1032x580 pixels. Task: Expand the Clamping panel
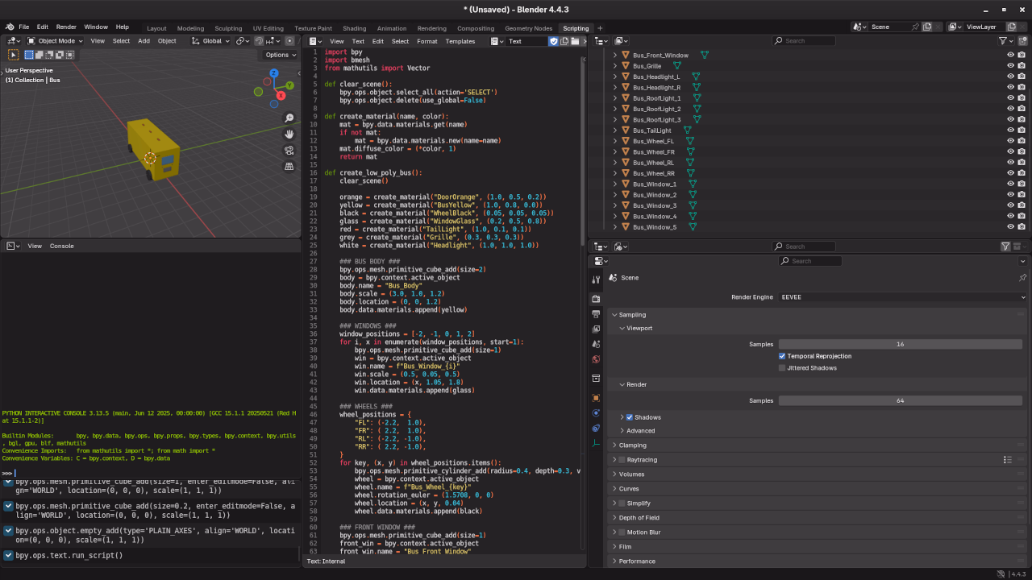633,445
